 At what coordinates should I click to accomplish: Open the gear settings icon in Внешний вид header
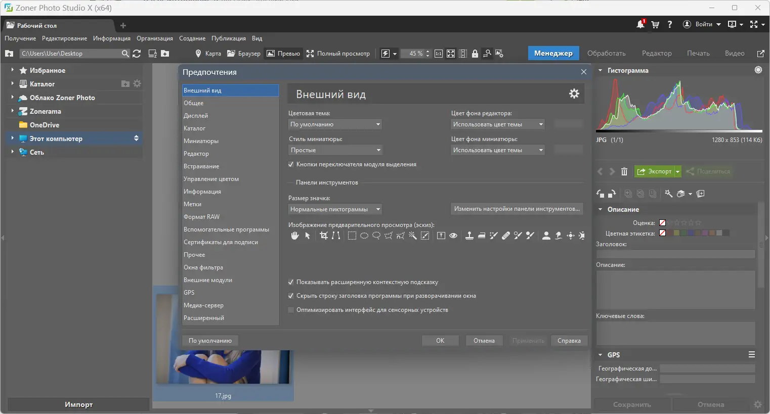tap(574, 94)
